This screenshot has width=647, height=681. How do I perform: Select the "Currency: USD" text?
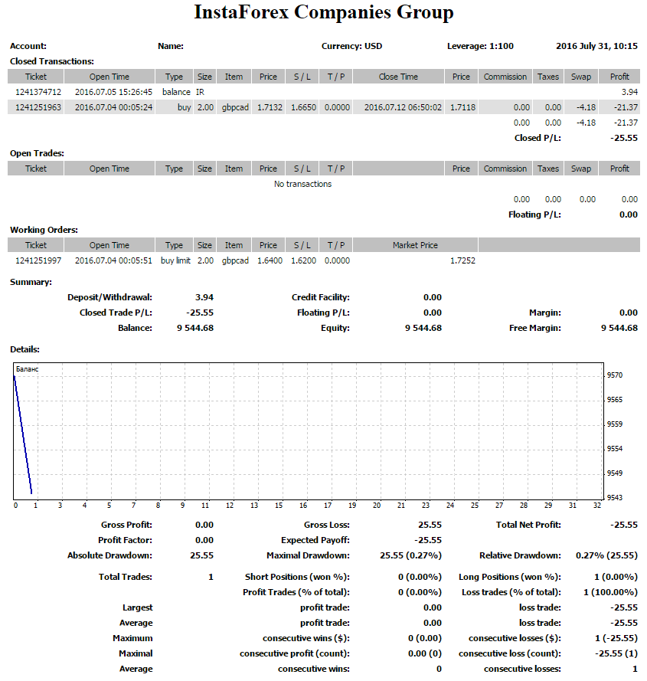(351, 46)
